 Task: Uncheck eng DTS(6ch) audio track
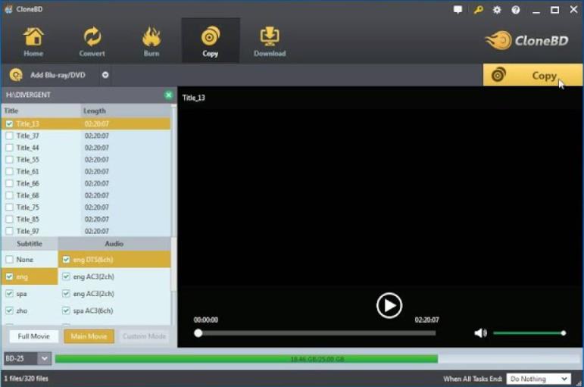(x=66, y=259)
